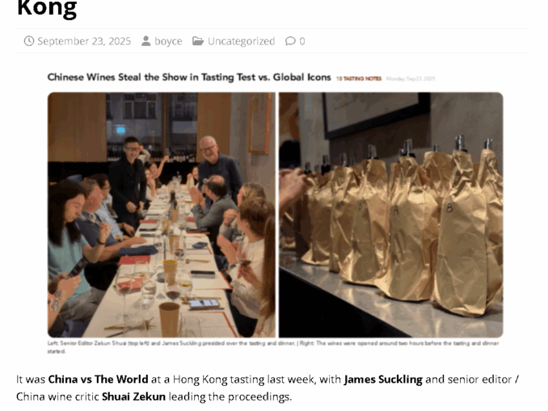Click the bold 'James Suckling' text
548x411 pixels.
click(383, 380)
